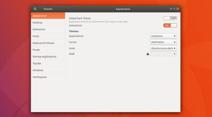The height and width of the screenshot is (117, 212).
Task: Turn off the Animations switch
Action: 170,25
